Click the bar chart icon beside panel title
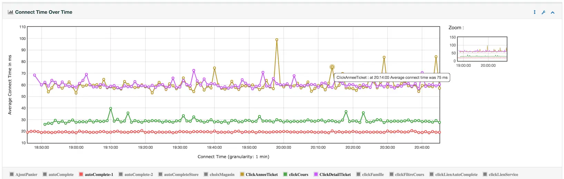The height and width of the screenshot is (179, 564). [x=10, y=12]
